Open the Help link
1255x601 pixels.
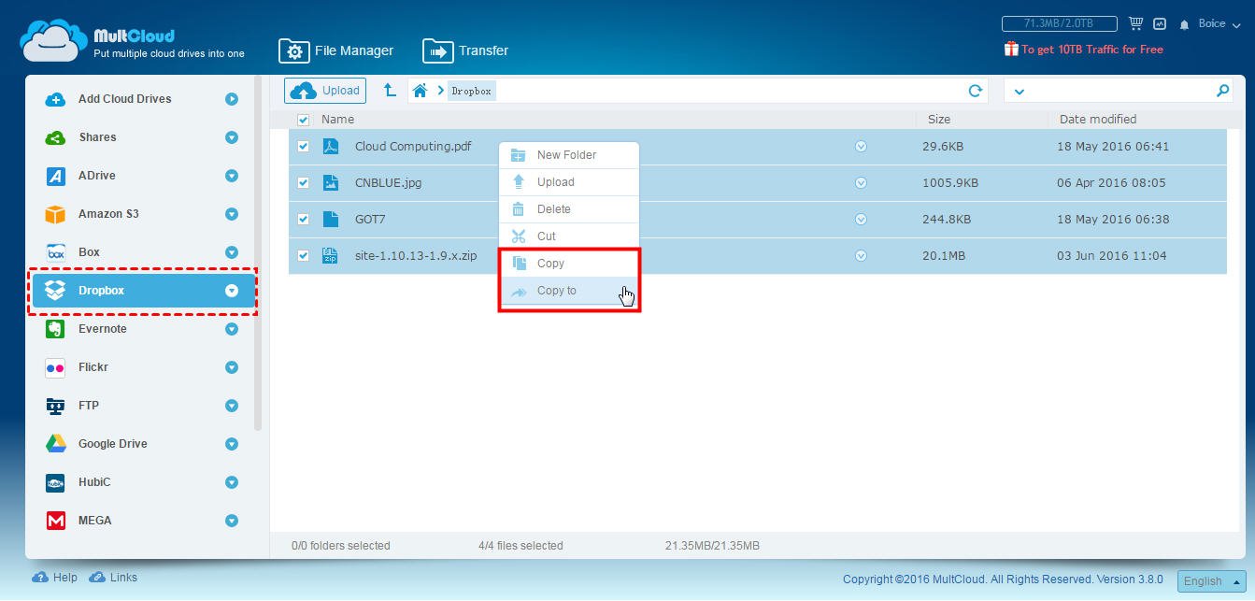[55, 578]
